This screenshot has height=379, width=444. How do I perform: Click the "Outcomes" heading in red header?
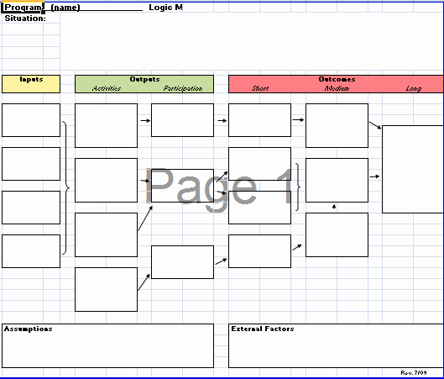click(x=337, y=79)
